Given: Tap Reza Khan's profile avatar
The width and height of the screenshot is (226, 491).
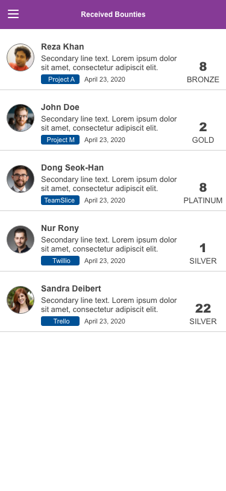Looking at the screenshot, I should tap(20, 57).
